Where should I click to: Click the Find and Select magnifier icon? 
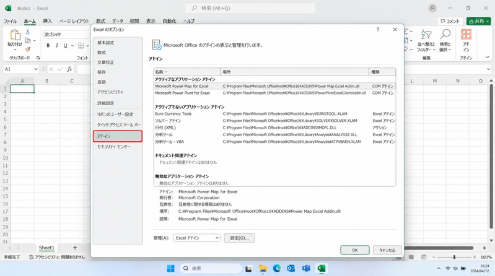click(x=445, y=34)
